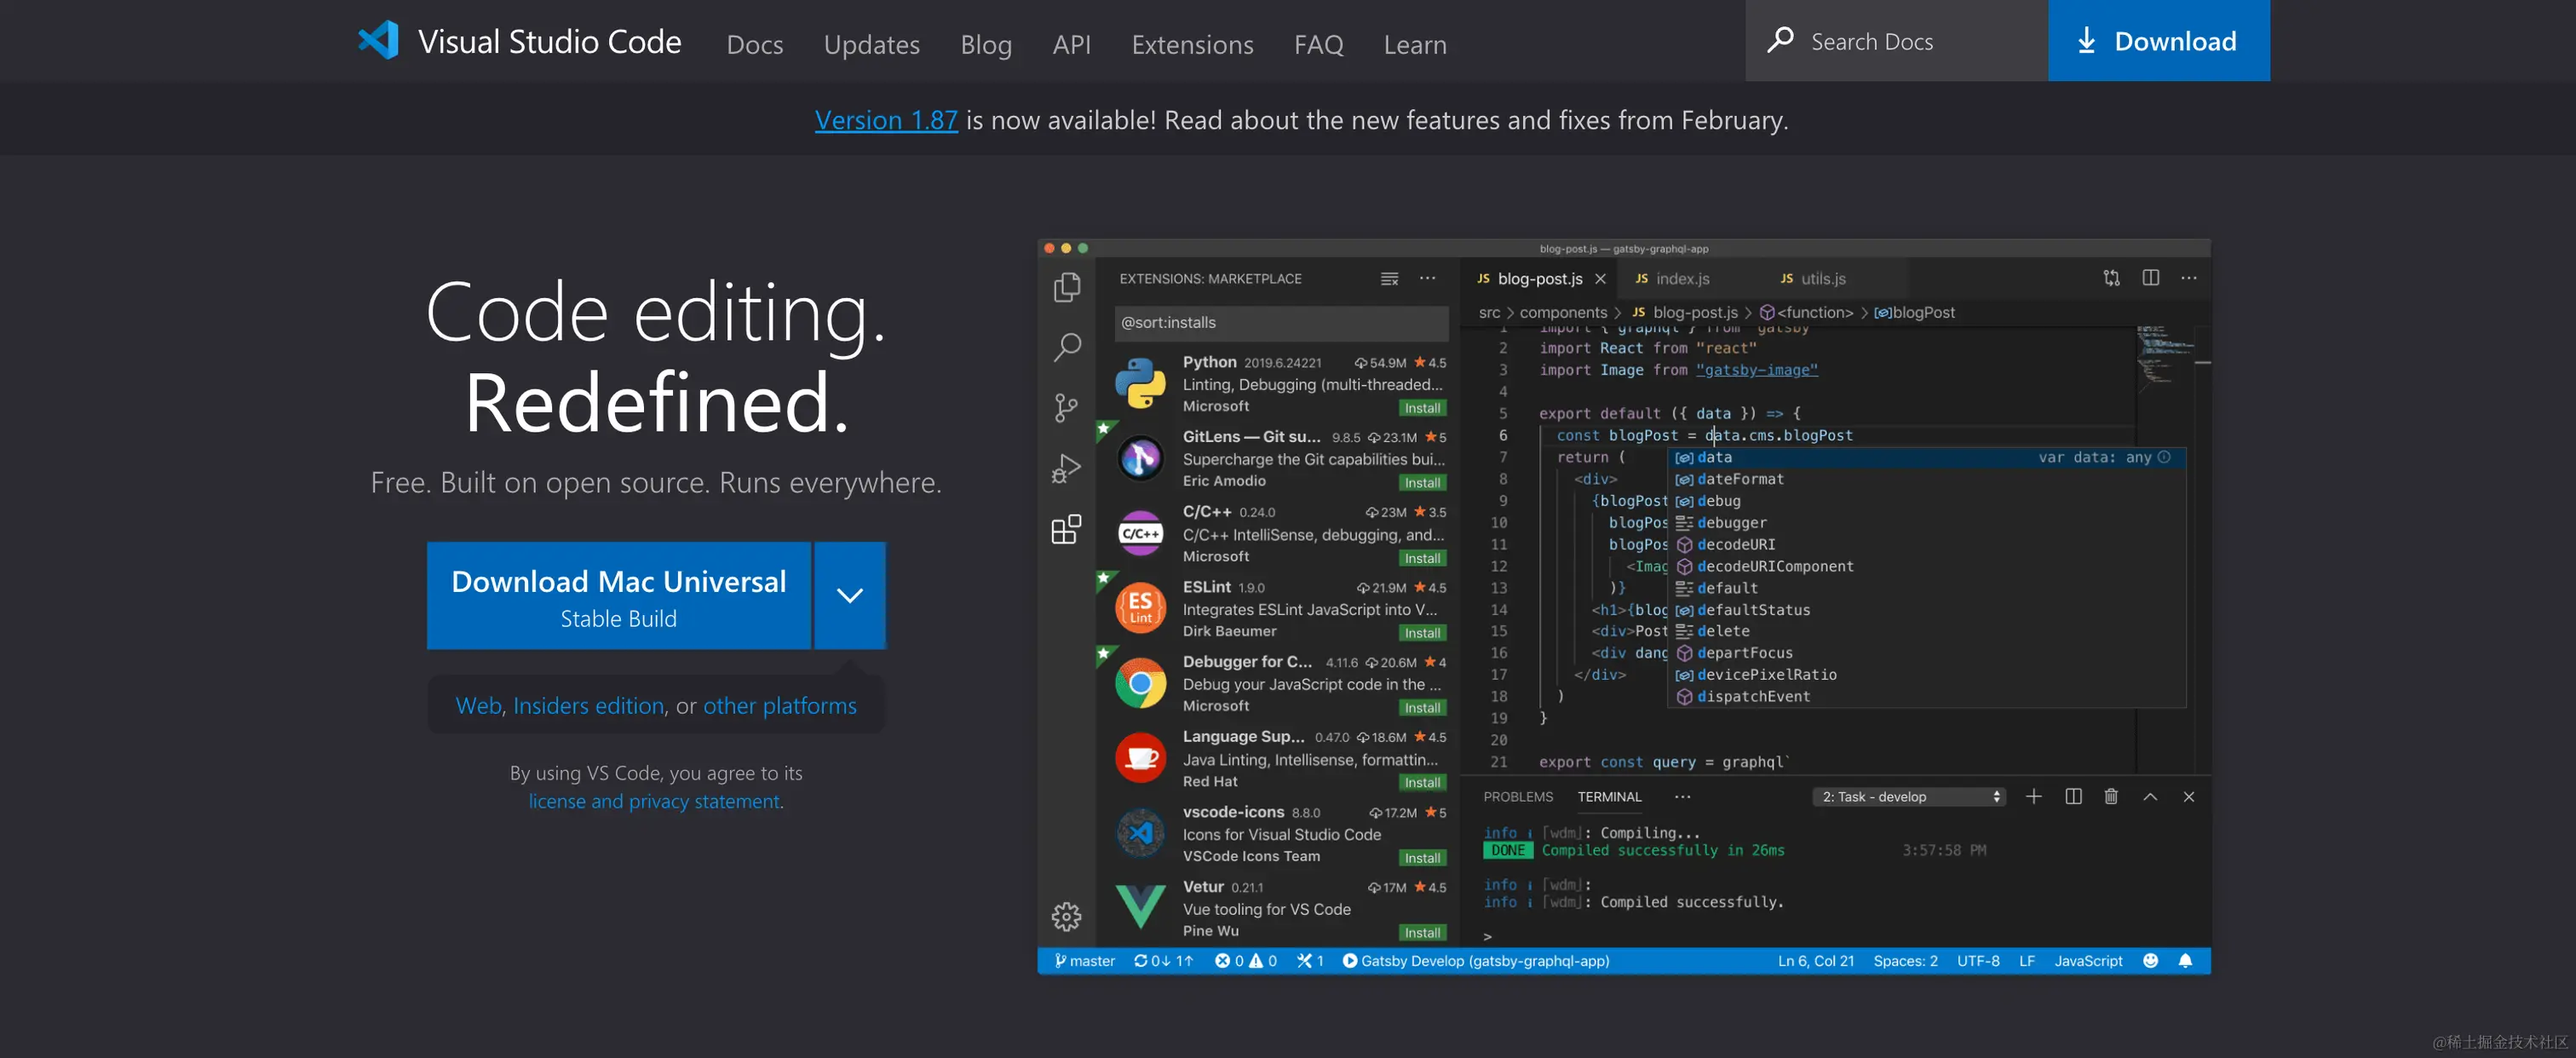The image size is (2576, 1058).
Task: Add a new terminal with plus icon
Action: pos(2034,797)
